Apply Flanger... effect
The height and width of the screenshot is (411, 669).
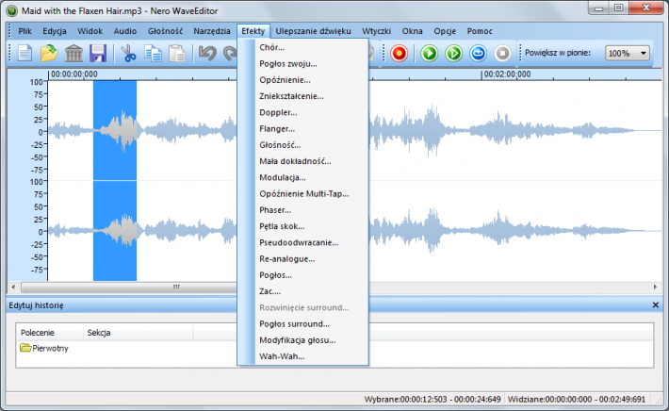click(x=302, y=128)
